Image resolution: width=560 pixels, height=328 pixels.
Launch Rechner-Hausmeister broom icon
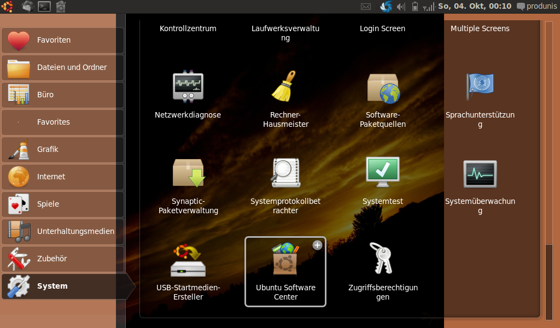pos(285,87)
